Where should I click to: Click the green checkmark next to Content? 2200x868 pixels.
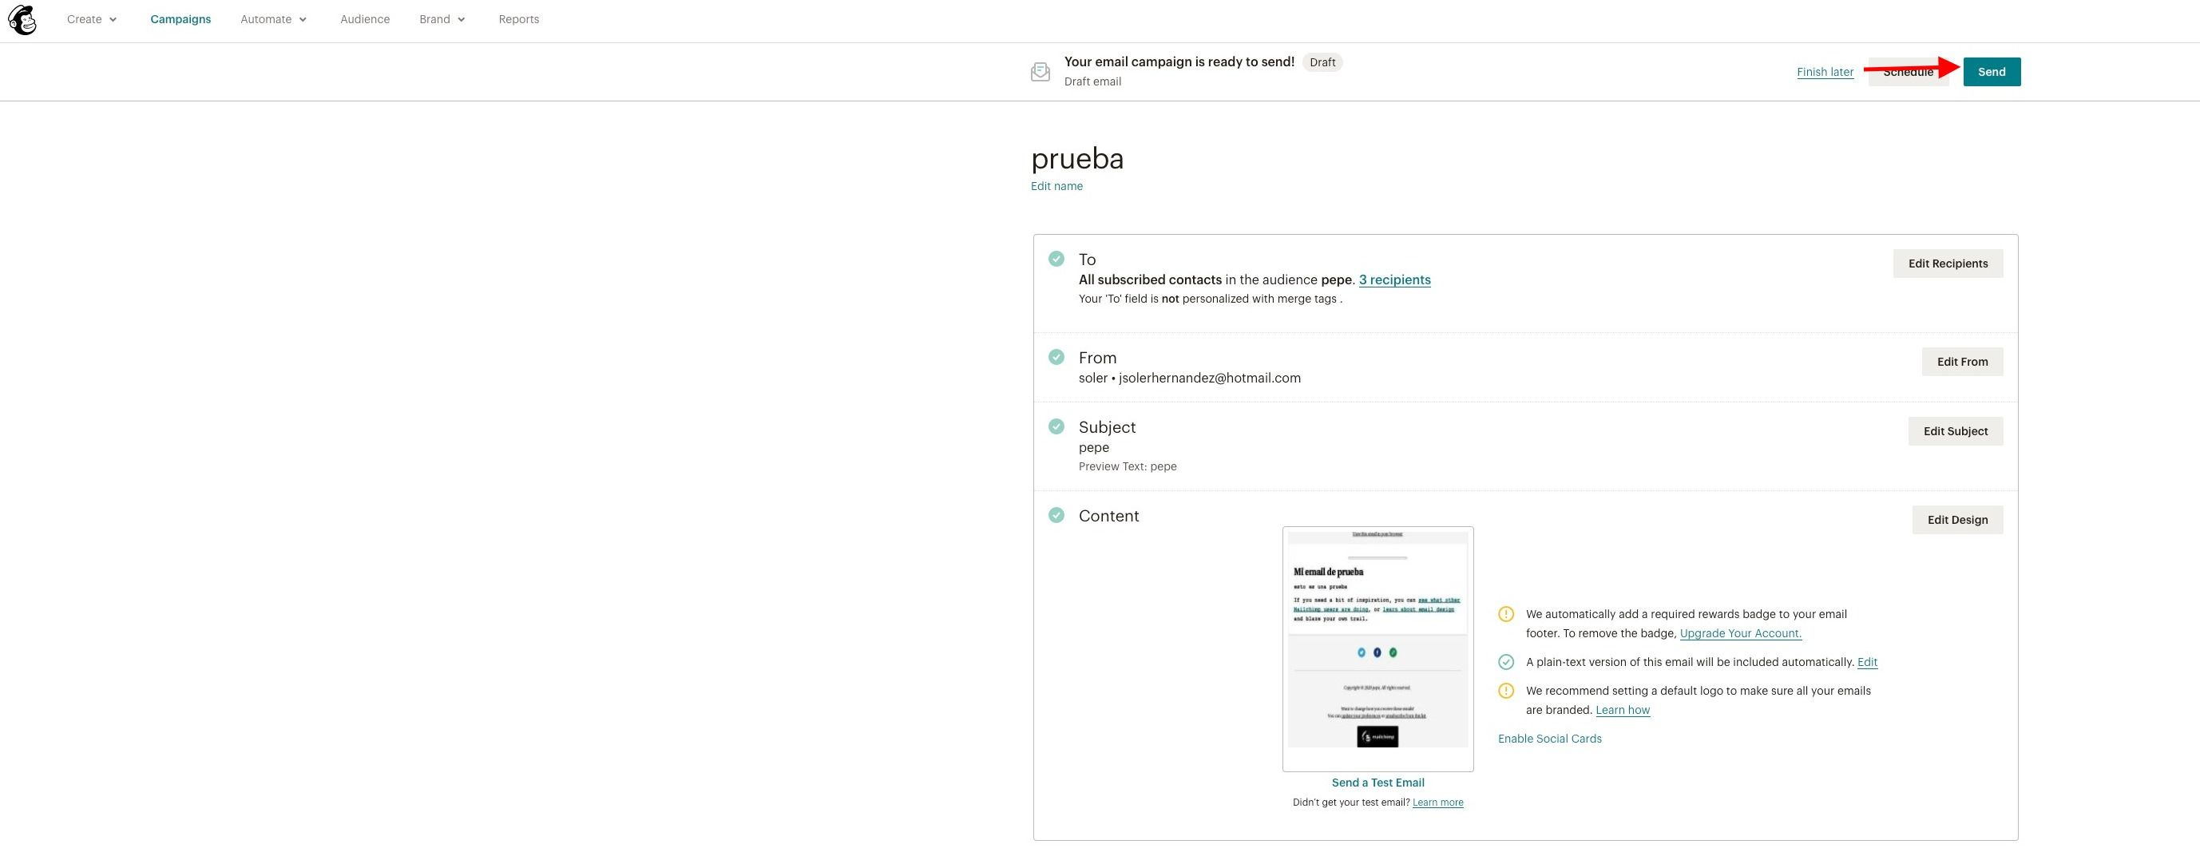pos(1056,515)
